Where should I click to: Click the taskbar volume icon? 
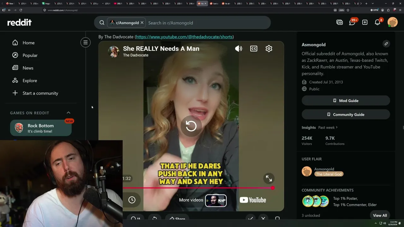[x=384, y=223]
